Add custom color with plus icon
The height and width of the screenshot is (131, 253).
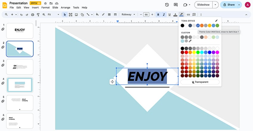point(186,41)
